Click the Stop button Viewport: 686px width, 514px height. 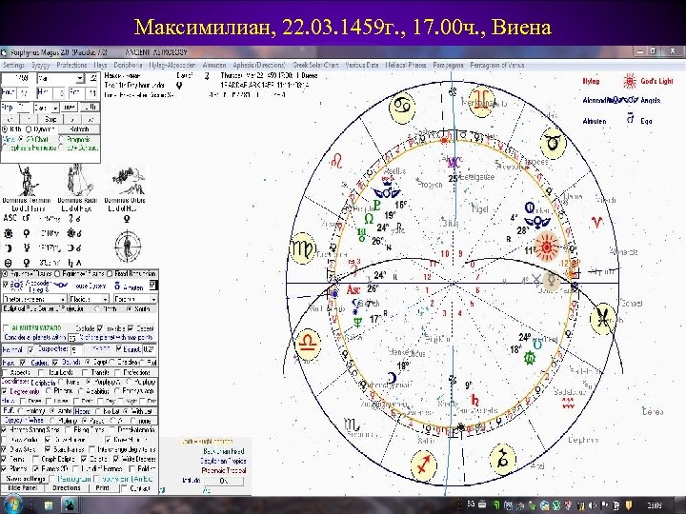tap(50, 118)
